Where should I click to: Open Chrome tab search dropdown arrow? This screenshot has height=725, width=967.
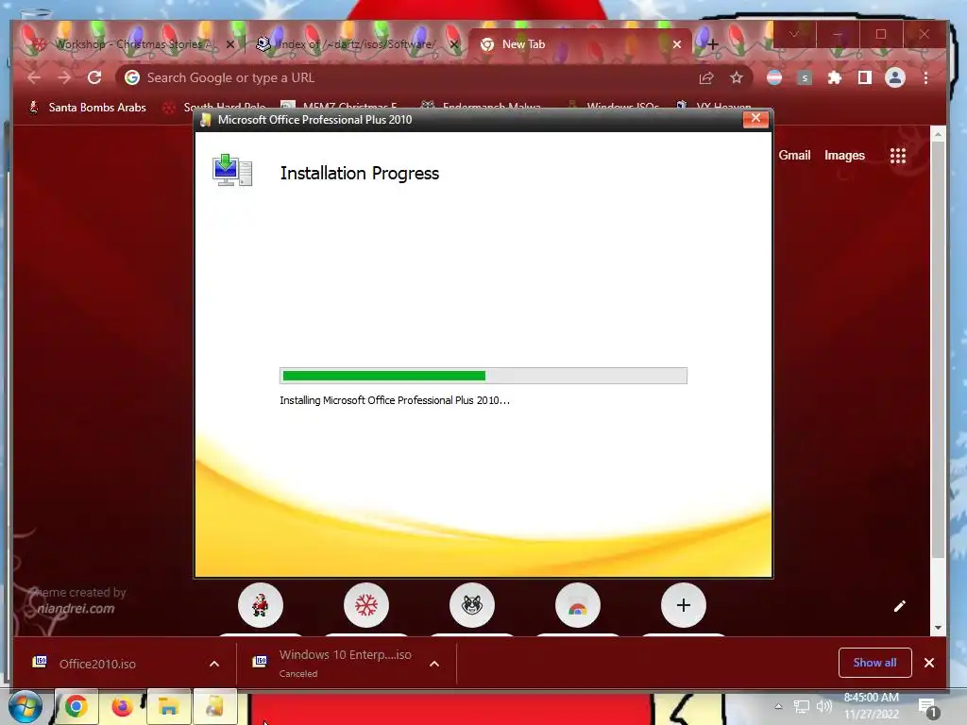point(794,35)
